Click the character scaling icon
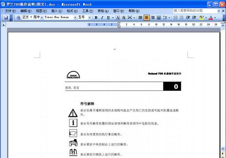The width and height of the screenshot is (226, 158). coord(130,17)
